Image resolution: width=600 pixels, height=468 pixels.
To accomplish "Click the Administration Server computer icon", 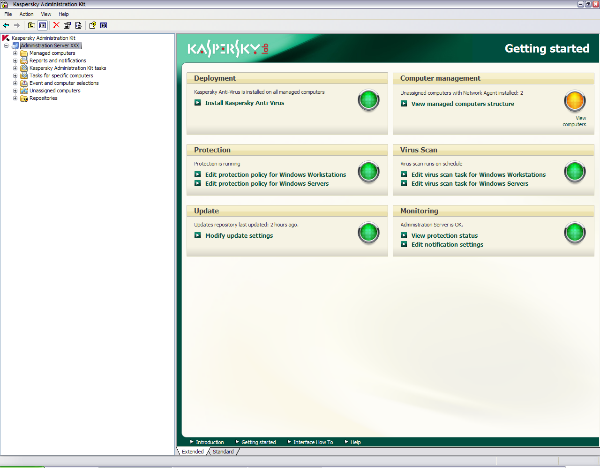I will pyautogui.click(x=15, y=45).
